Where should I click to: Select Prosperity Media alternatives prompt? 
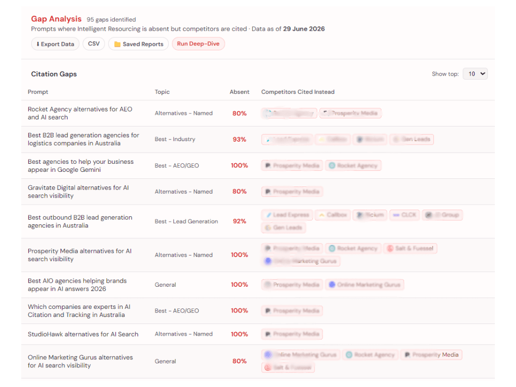80,255
